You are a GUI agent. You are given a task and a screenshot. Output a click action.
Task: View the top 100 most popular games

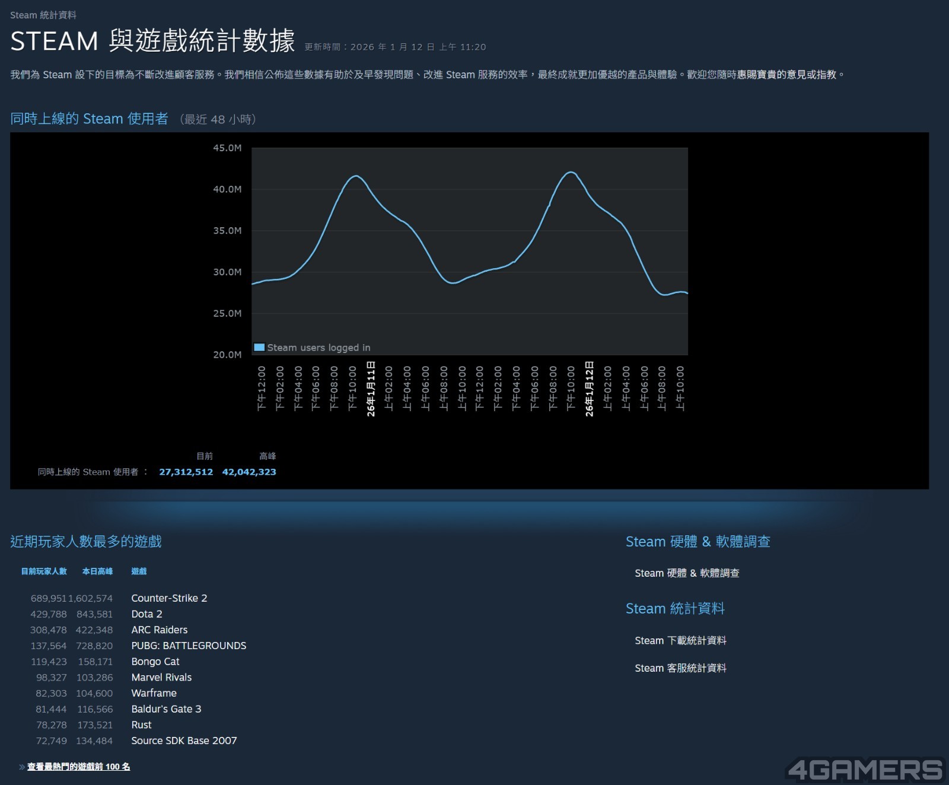78,767
